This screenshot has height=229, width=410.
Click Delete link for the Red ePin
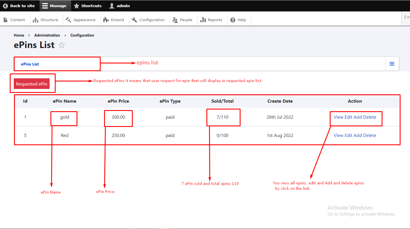point(370,136)
